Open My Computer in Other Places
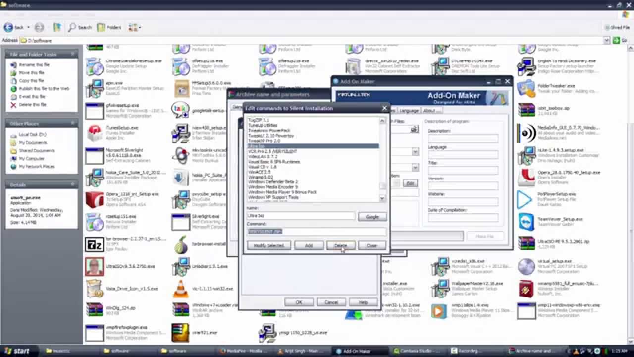The image size is (634, 357). (x=31, y=158)
